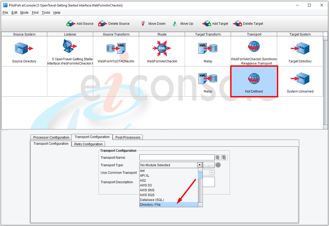
Task: Open the Find menu
Action: (x=35, y=13)
